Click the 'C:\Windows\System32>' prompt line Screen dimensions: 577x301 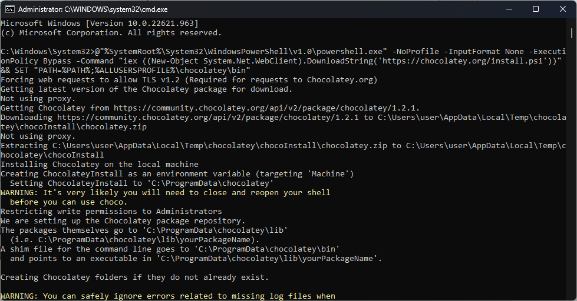[x=283, y=52]
